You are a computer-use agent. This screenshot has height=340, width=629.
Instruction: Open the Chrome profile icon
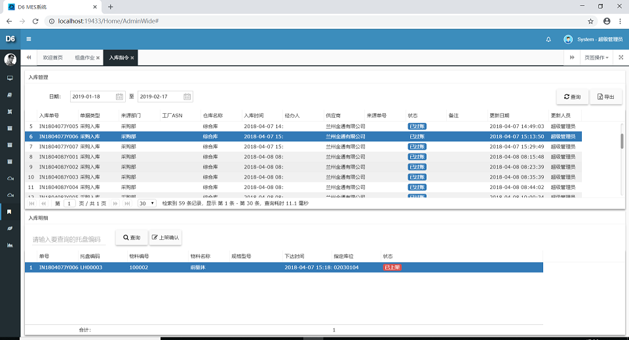click(x=607, y=21)
